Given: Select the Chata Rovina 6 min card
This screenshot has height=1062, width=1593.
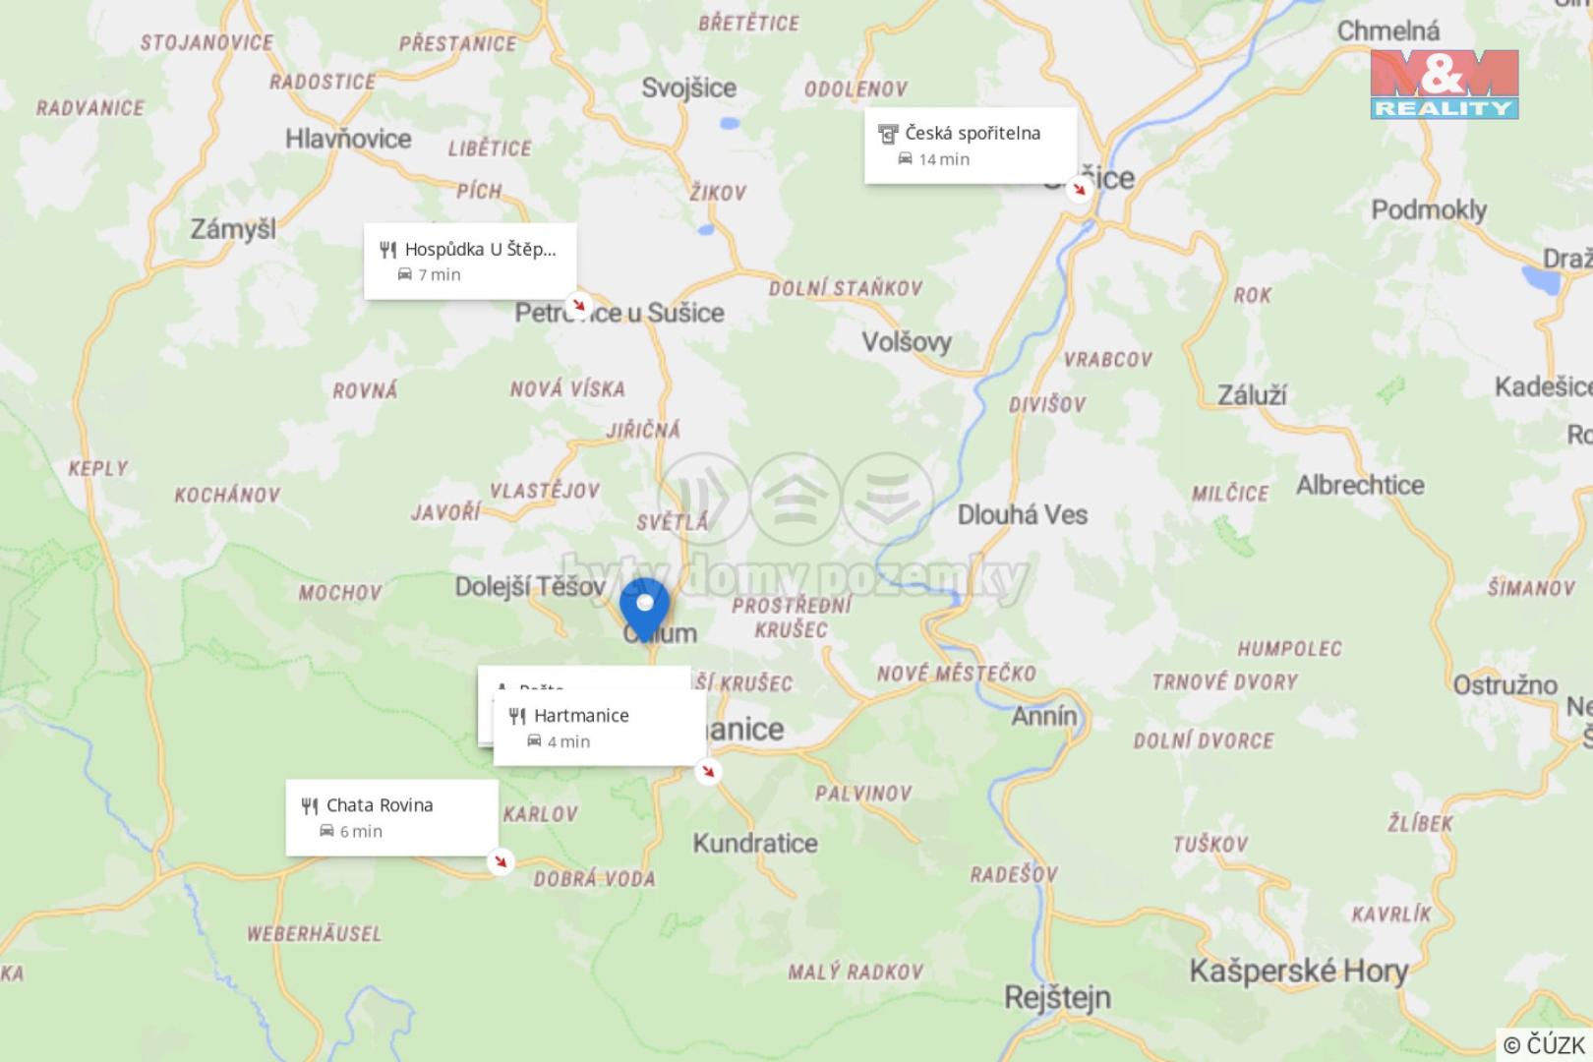Looking at the screenshot, I should 392,817.
